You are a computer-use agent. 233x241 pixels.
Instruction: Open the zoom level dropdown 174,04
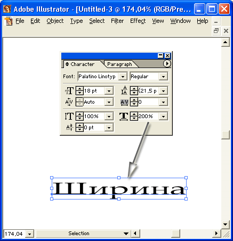(29, 234)
